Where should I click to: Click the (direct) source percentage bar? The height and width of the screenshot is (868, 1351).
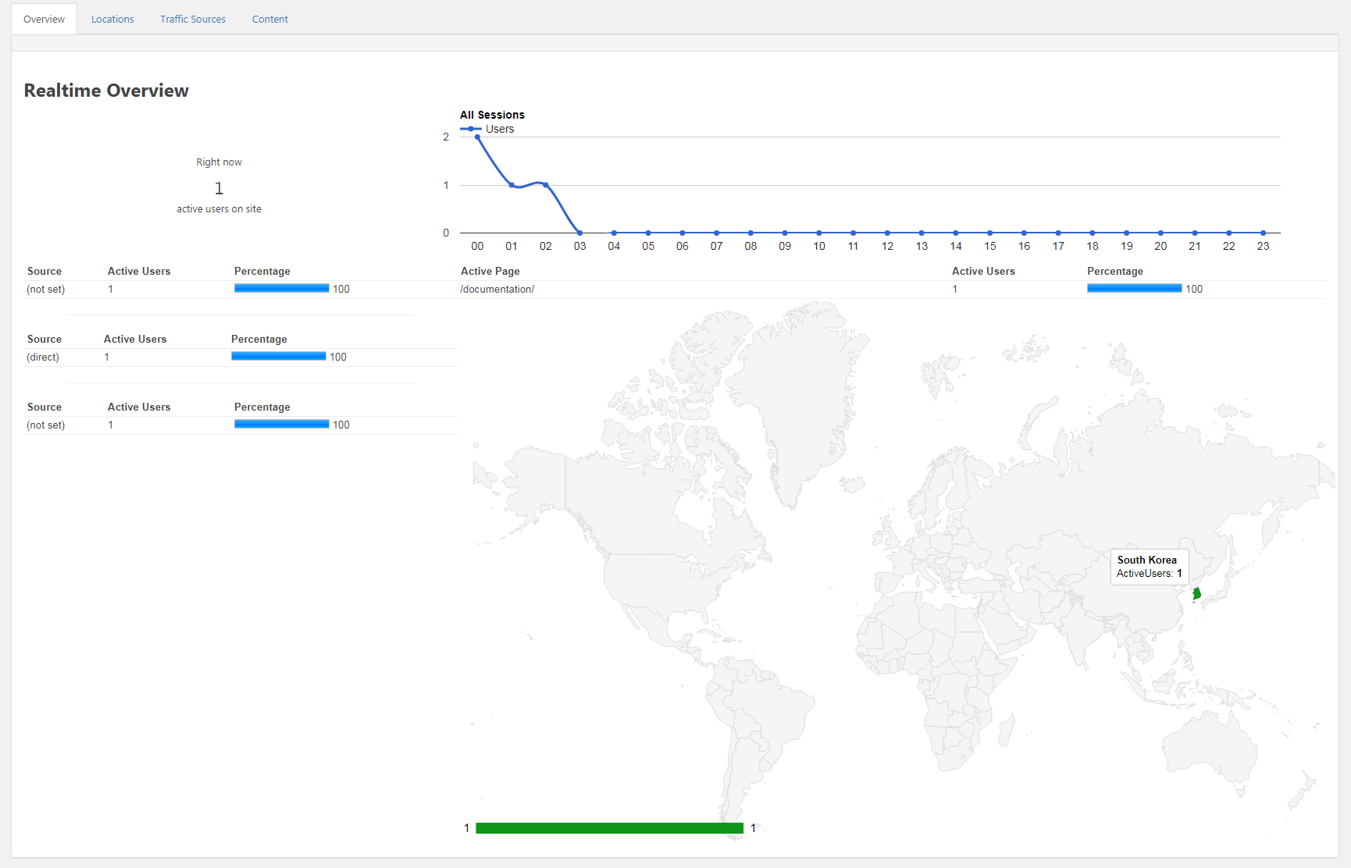[278, 357]
